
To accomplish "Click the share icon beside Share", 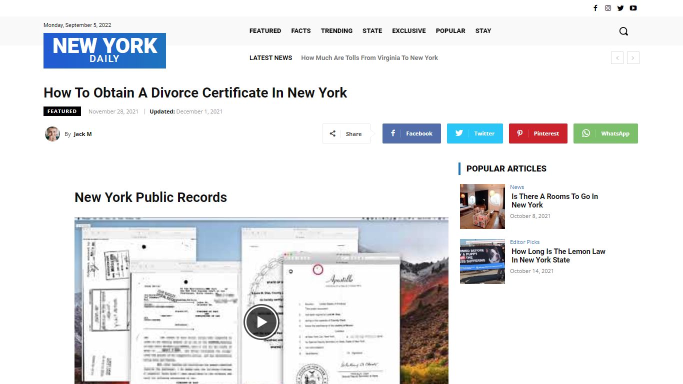I will 332,133.
